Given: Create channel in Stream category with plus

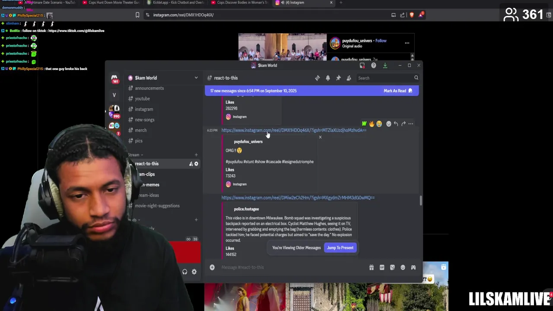Looking at the screenshot, I should pos(196,155).
